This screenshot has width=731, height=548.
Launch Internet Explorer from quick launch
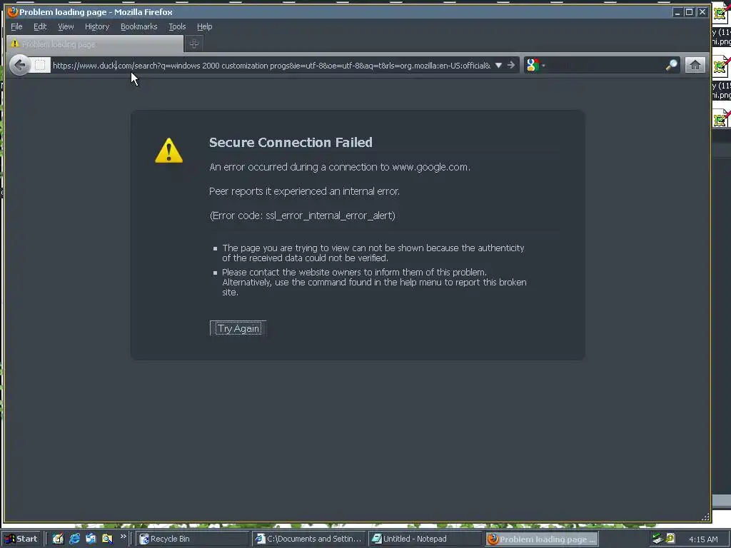pos(74,539)
